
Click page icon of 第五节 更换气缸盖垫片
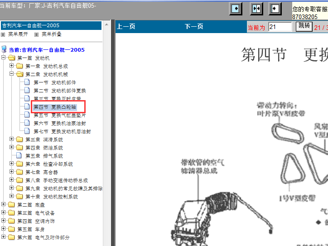(27, 115)
